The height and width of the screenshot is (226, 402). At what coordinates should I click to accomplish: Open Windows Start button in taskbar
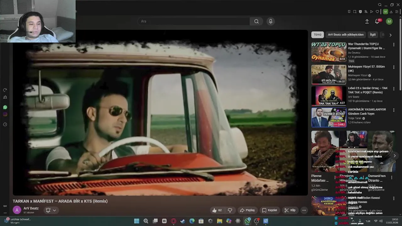(x=137, y=221)
